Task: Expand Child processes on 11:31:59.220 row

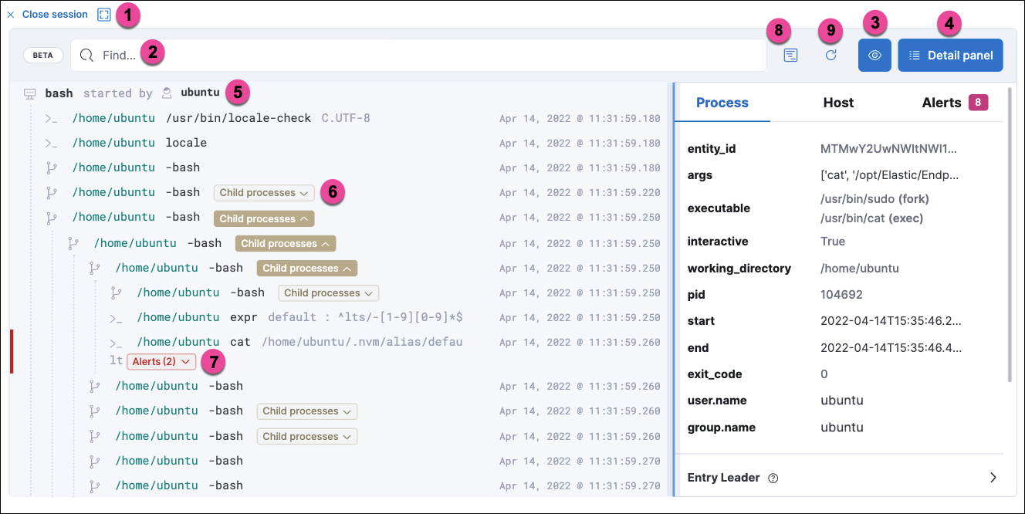Action: (263, 193)
